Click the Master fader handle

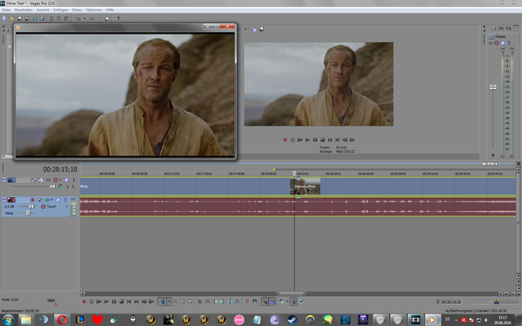(493, 87)
